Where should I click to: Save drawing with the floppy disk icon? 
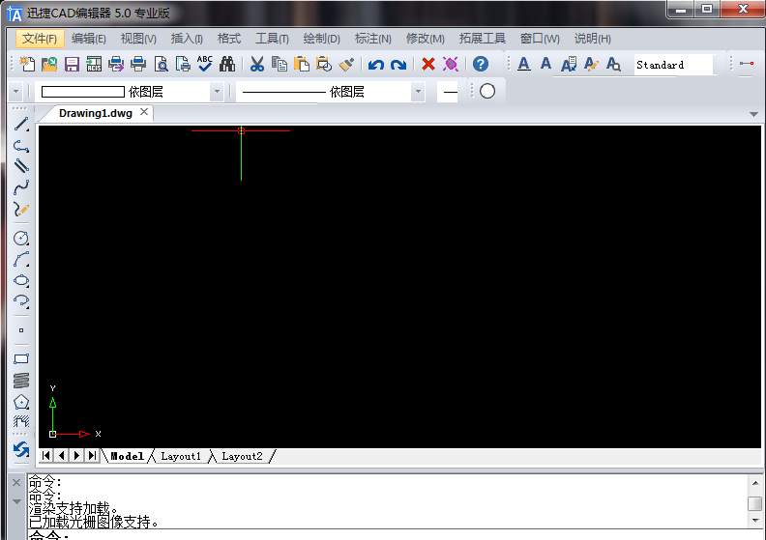72,64
